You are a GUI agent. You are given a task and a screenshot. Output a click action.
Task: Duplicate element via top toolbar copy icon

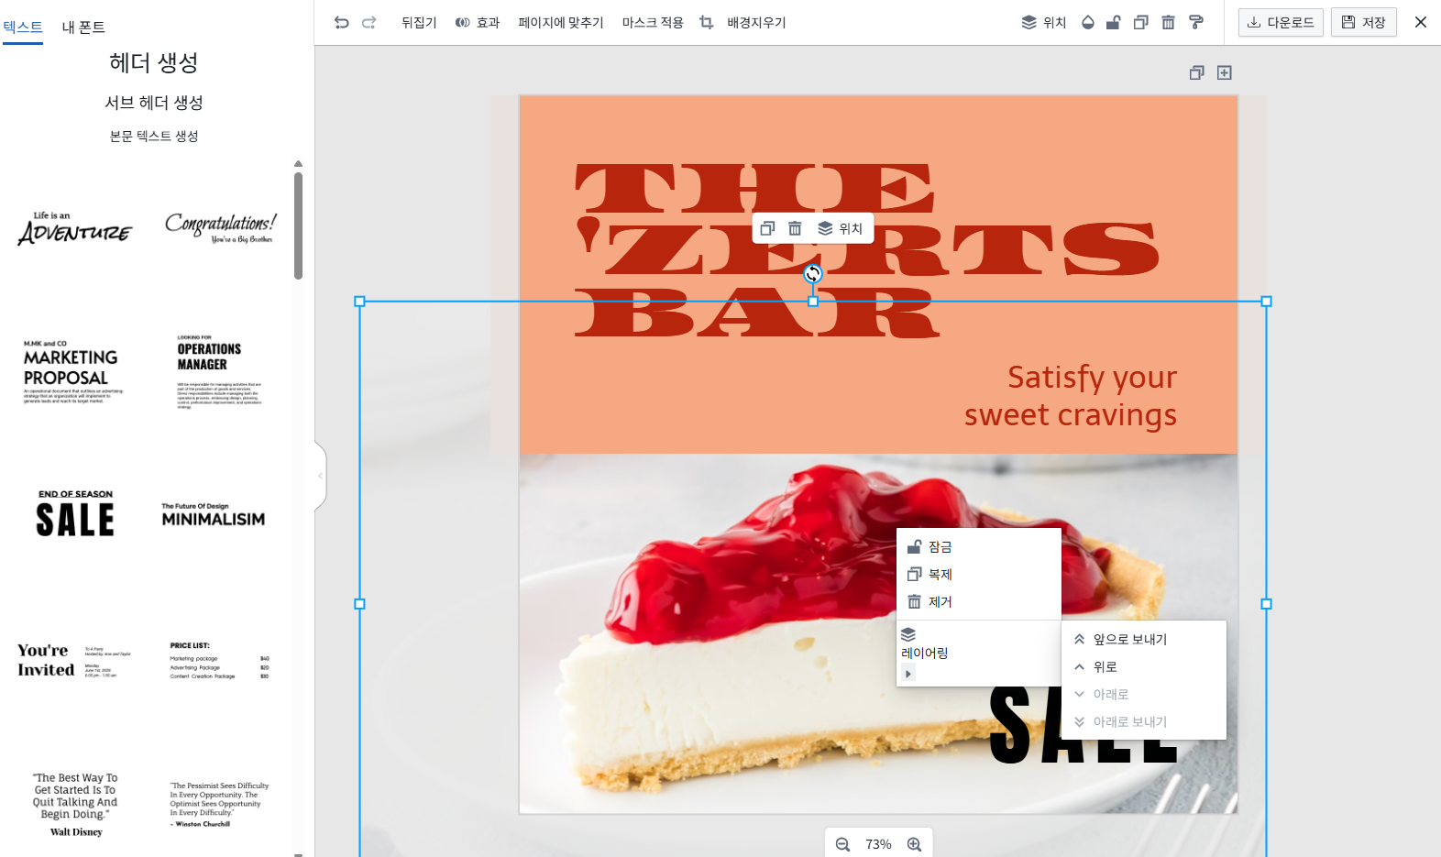(1140, 22)
